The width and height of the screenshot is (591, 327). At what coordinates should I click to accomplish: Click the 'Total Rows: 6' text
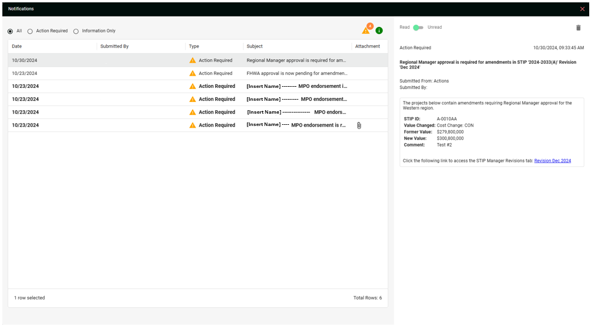tap(368, 298)
